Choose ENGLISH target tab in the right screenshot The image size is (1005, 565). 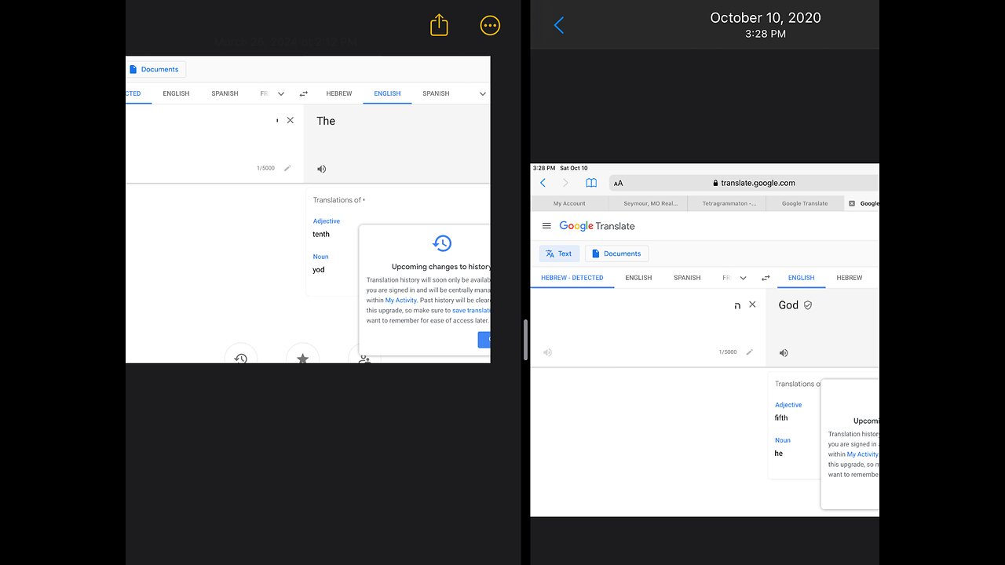pos(801,278)
